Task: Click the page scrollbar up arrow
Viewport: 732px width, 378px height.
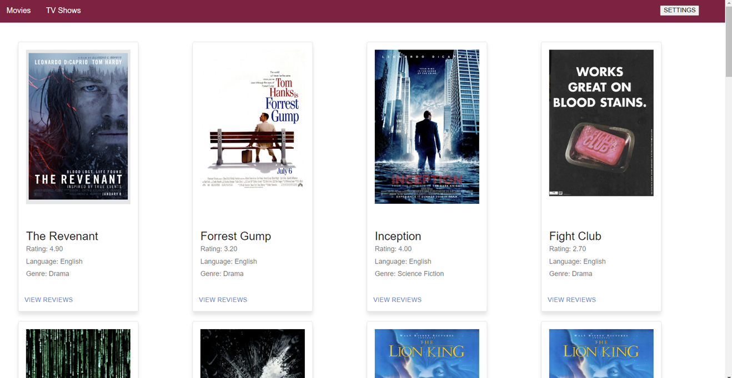Action: (x=729, y=3)
